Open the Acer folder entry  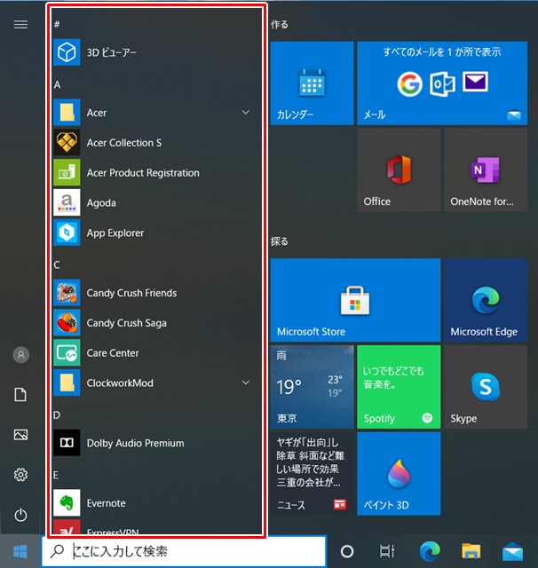(x=155, y=113)
